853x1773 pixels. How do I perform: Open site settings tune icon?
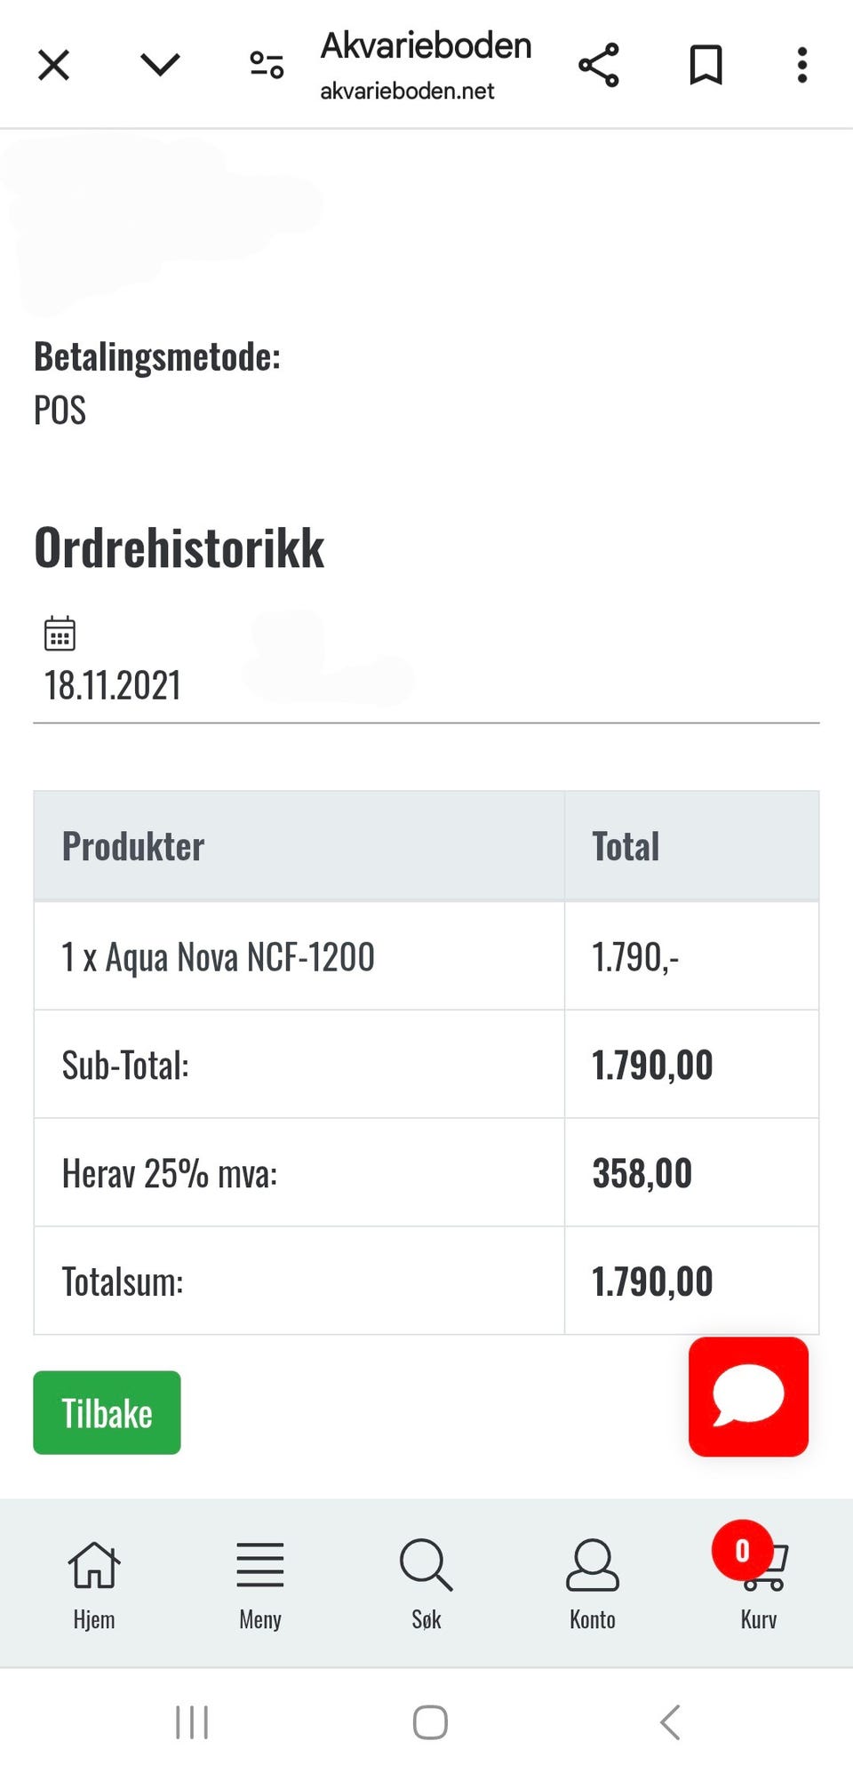[266, 65]
